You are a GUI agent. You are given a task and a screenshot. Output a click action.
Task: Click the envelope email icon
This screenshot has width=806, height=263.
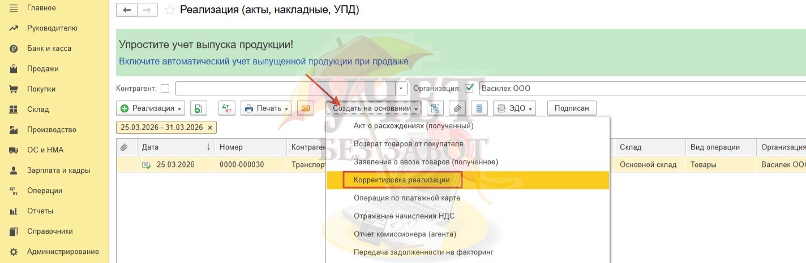point(305,108)
